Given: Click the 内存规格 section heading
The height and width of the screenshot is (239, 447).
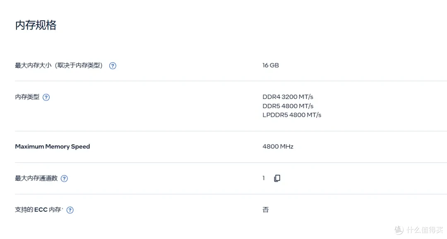Looking at the screenshot, I should 36,25.
